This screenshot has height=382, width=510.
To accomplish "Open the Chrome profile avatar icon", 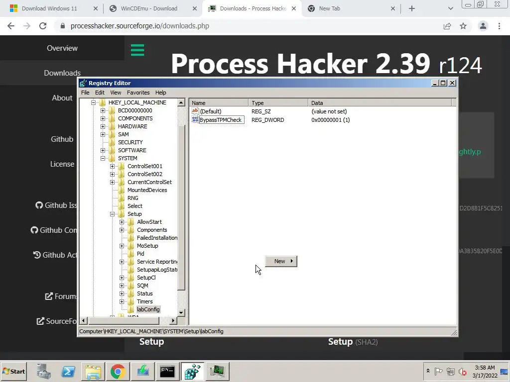I will pos(483,26).
